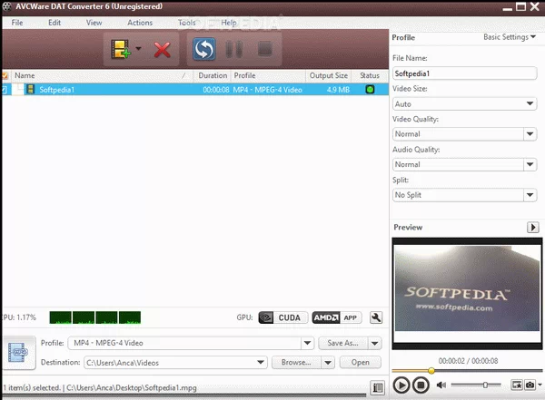Play the preview video
This screenshot has height=400, width=545.
click(401, 385)
